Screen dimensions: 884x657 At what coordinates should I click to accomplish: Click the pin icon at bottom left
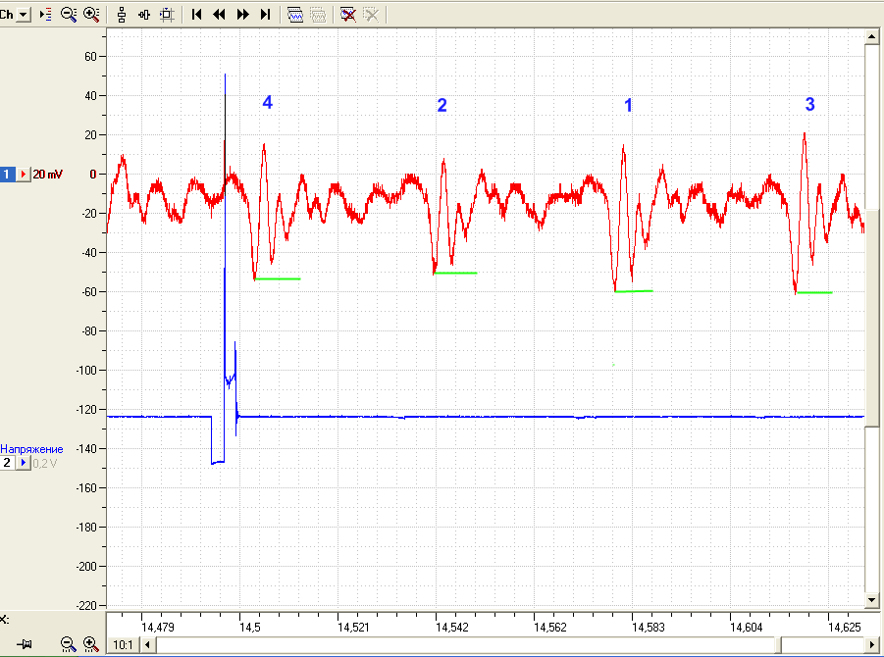(x=25, y=644)
